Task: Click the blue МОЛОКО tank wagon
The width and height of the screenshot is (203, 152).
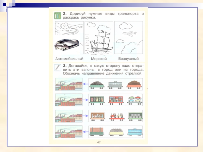Action: point(135,132)
